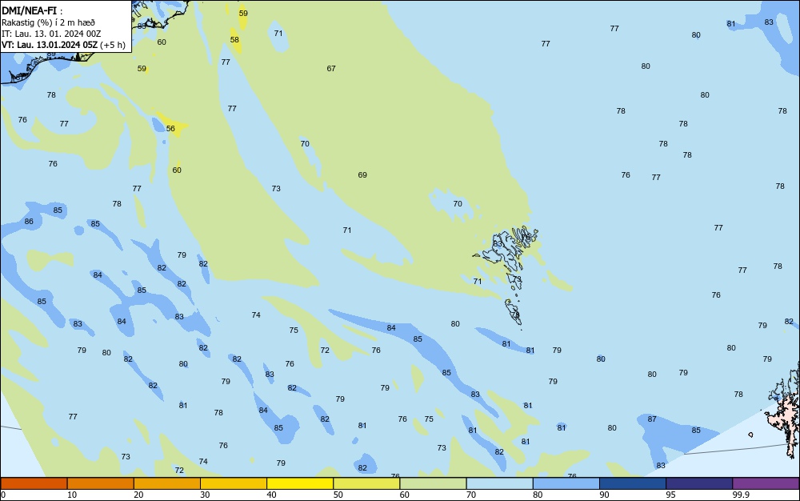800x501 pixels.
Task: Click the legend tick label "30"
Action: [x=205, y=495]
